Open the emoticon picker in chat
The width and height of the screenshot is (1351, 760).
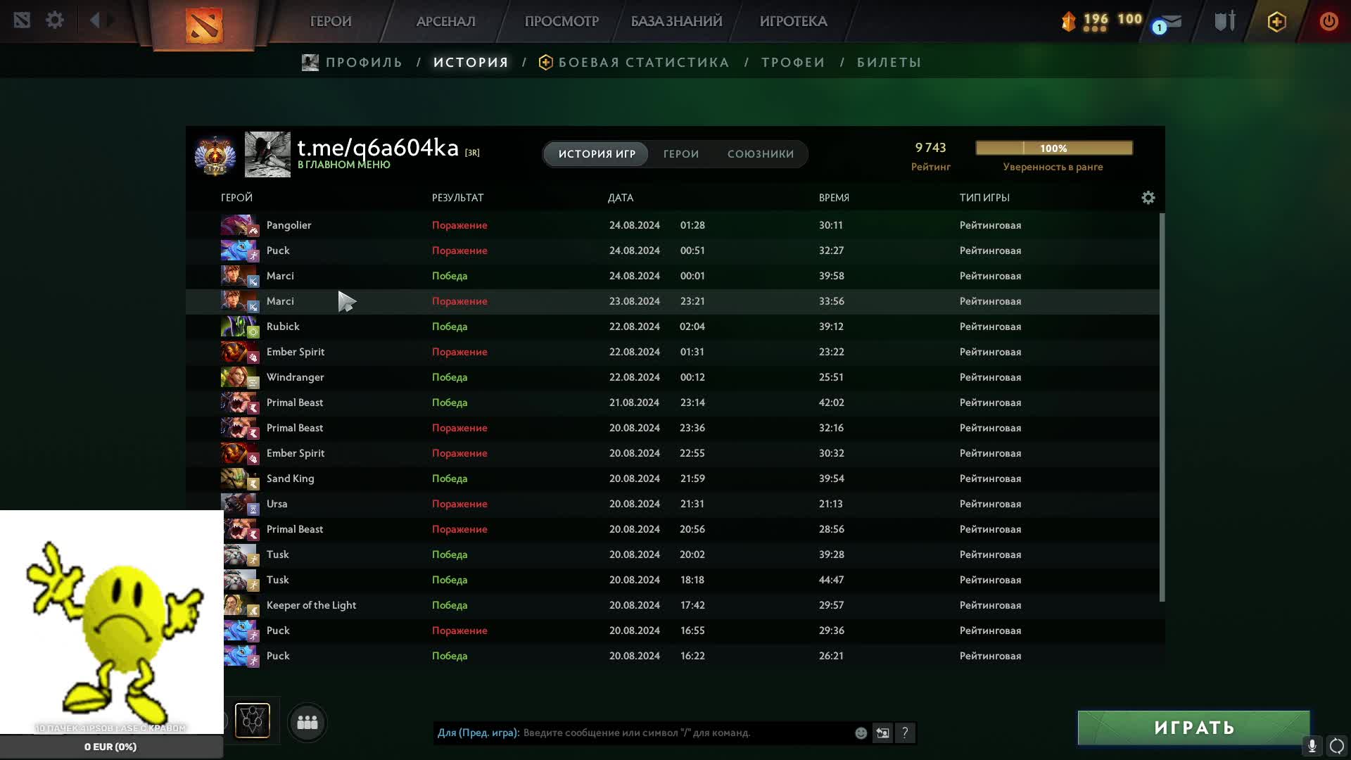coord(861,733)
